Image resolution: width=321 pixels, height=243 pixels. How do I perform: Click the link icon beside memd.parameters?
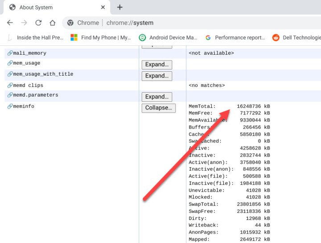point(10,95)
